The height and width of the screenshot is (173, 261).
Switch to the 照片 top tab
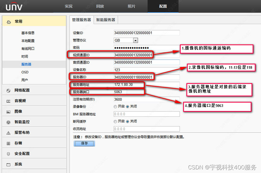(x=131, y=6)
